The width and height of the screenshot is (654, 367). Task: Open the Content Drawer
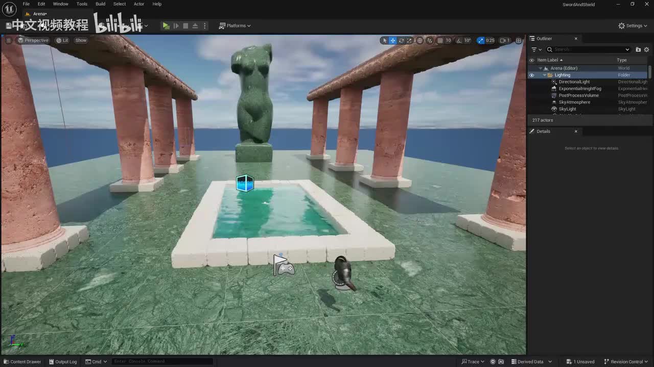point(22,362)
